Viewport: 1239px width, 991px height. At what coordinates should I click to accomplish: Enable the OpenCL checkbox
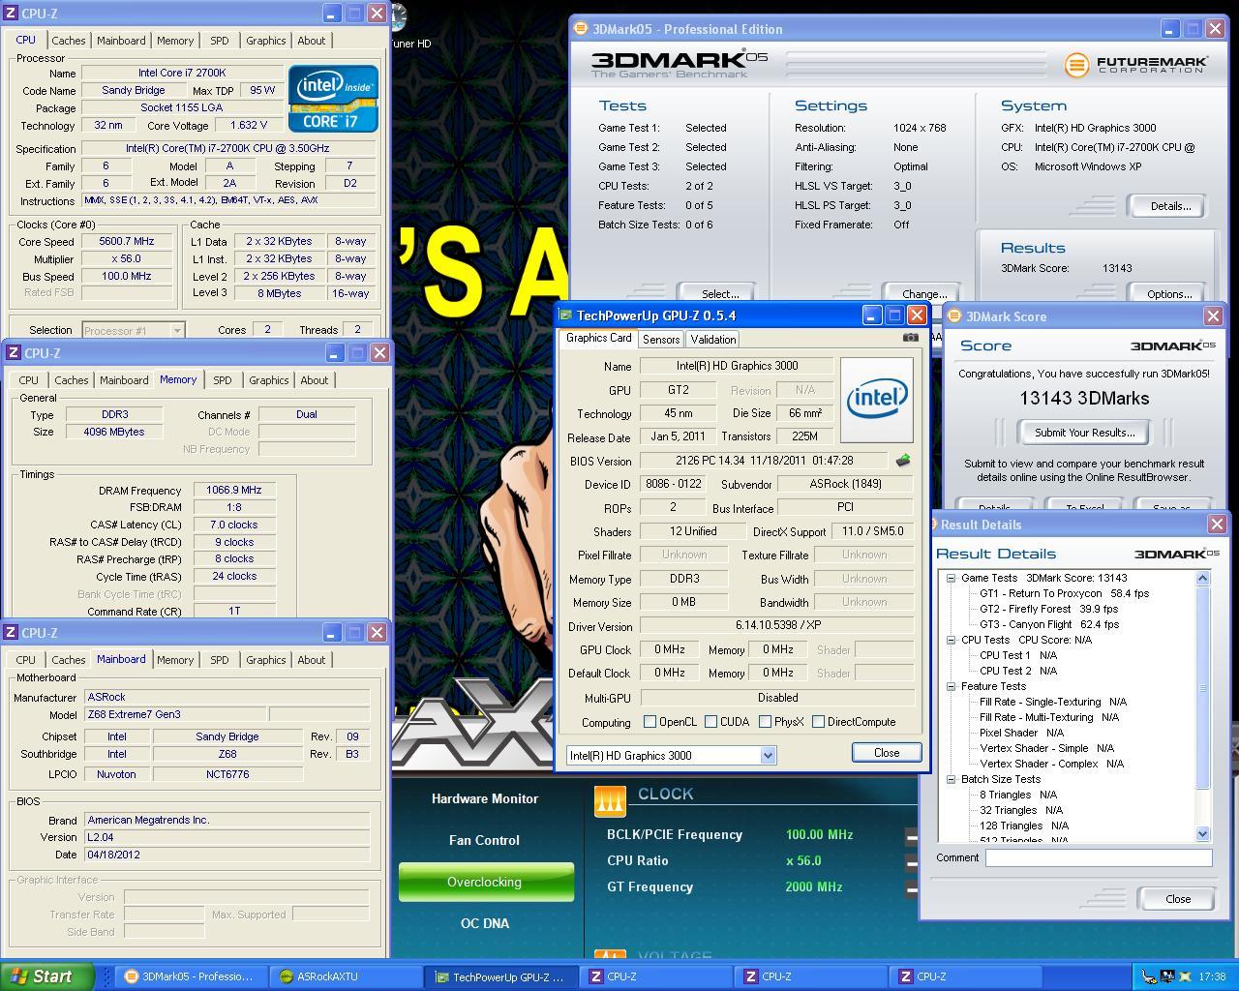650,722
